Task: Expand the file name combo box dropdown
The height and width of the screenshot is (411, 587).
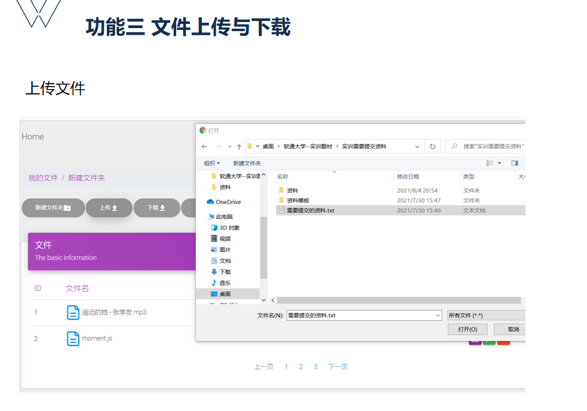Action: point(438,315)
